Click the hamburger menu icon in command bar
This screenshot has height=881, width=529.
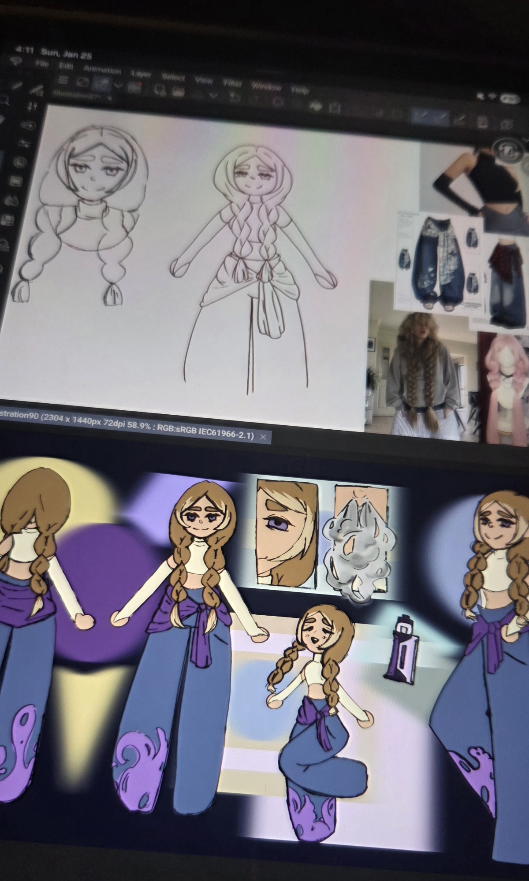[63, 80]
